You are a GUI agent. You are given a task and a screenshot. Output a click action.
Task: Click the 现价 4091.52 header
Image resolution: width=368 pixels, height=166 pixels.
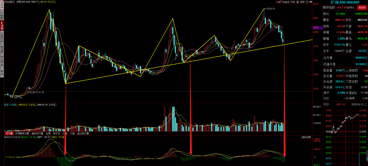334,104
